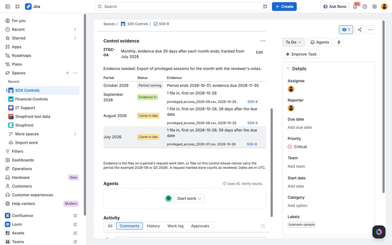392x245 pixels.
Task: Click the Rovo chat floating icon
Action: tap(379, 232)
